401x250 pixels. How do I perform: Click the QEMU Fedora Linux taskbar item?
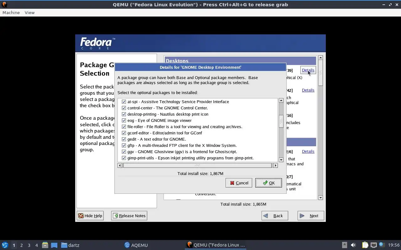(x=216, y=245)
